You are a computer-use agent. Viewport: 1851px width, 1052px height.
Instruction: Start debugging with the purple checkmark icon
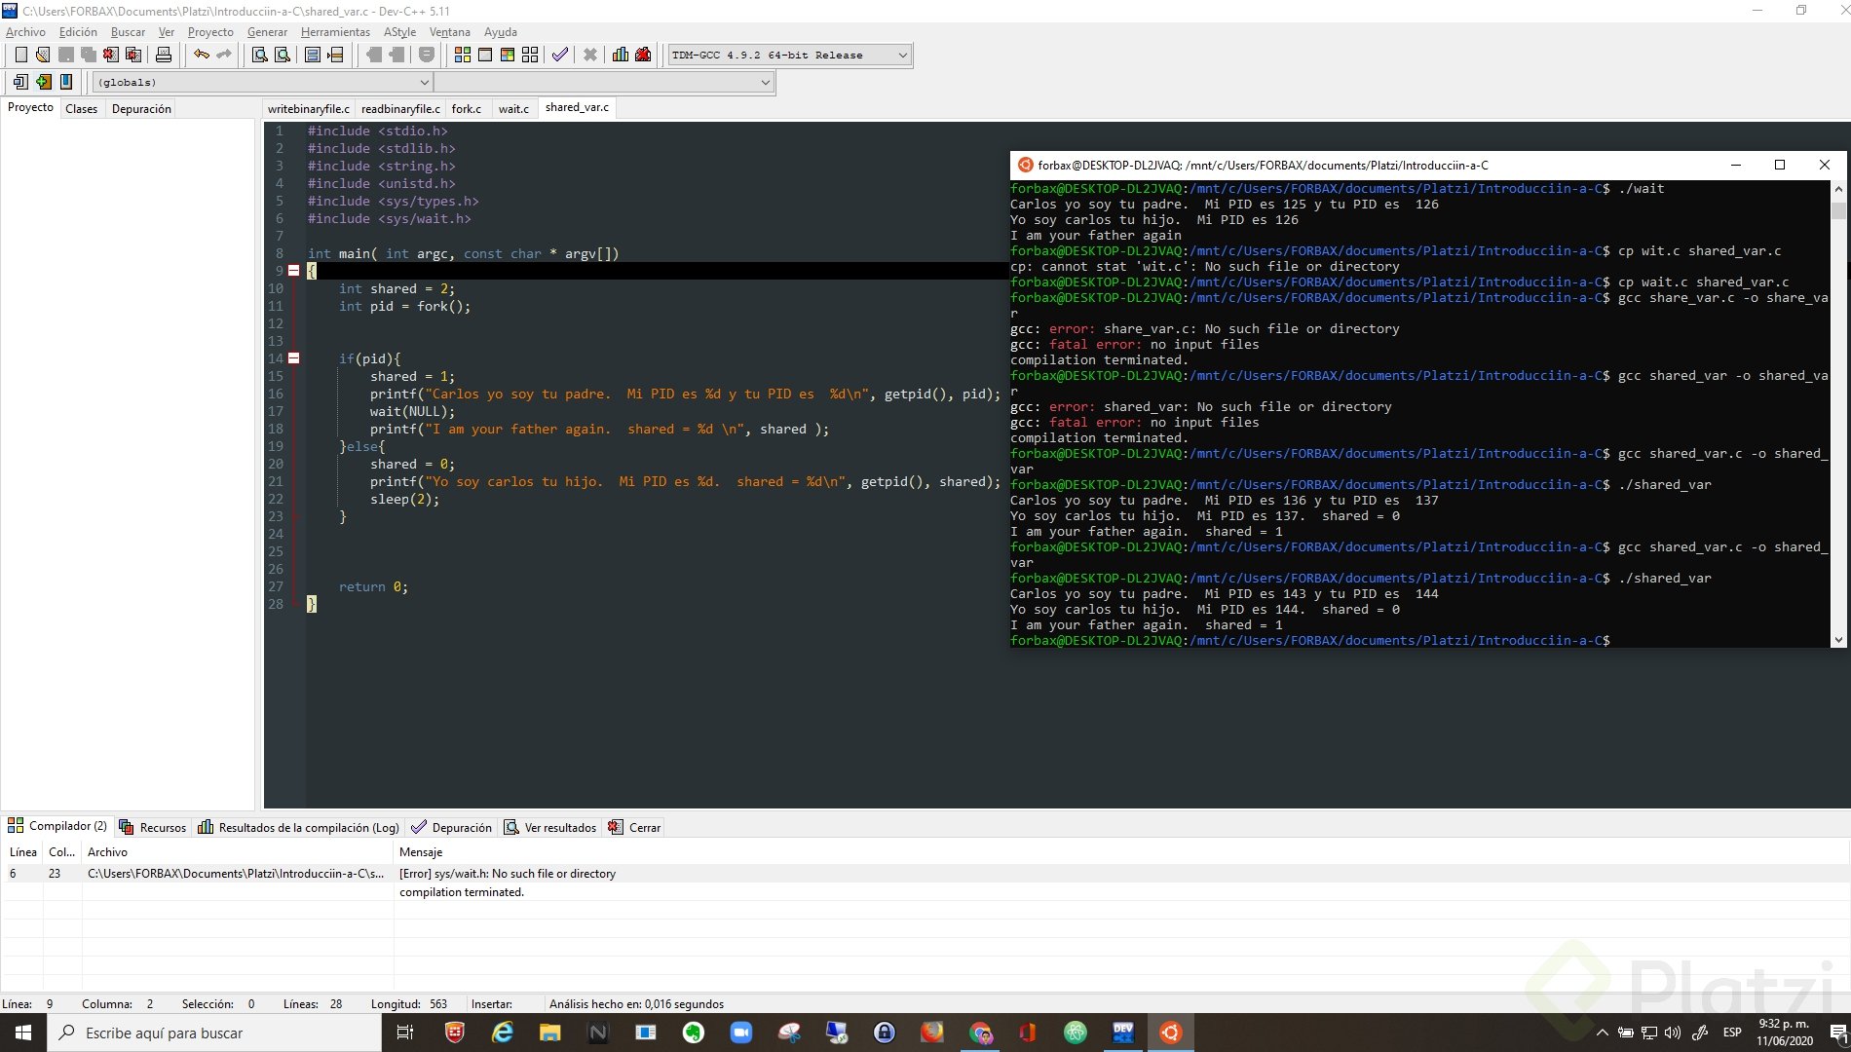click(559, 55)
